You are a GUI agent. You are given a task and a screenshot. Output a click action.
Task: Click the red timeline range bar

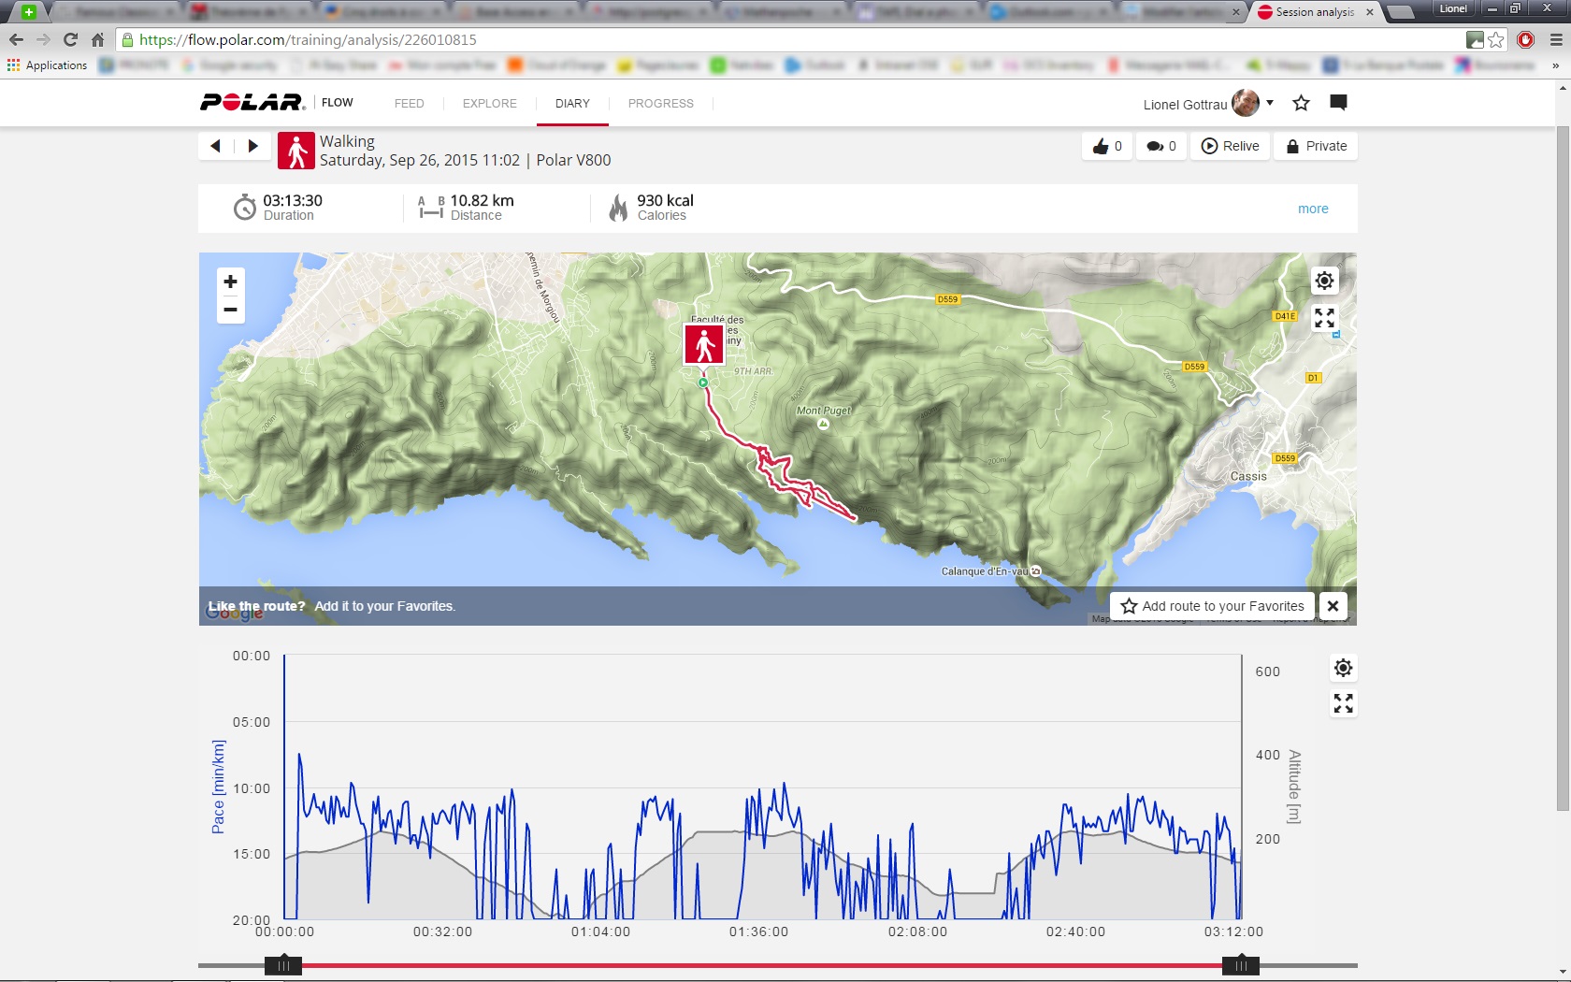pyautogui.click(x=761, y=965)
